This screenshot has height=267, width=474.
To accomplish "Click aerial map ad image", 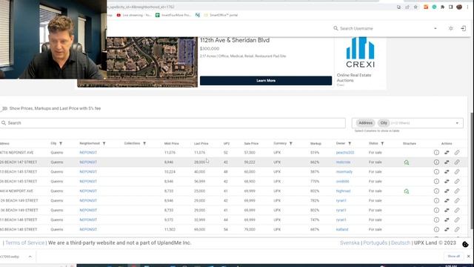I will point(152,62).
